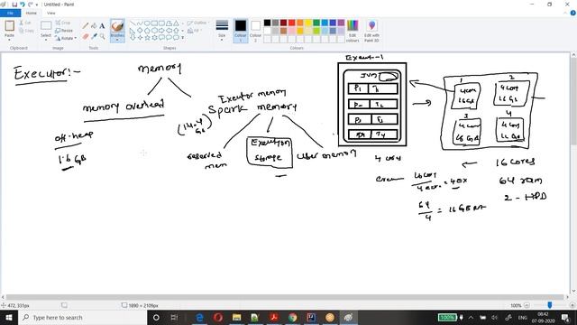
Task: Open Paint Help question mark
Action: tap(572, 13)
